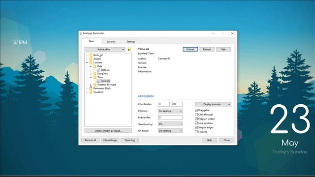Toggle Save position checkbox
The width and height of the screenshot is (315, 177).
tap(196, 123)
